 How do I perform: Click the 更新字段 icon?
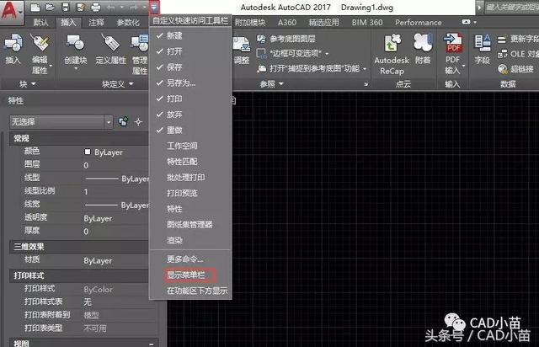pyautogui.click(x=502, y=40)
